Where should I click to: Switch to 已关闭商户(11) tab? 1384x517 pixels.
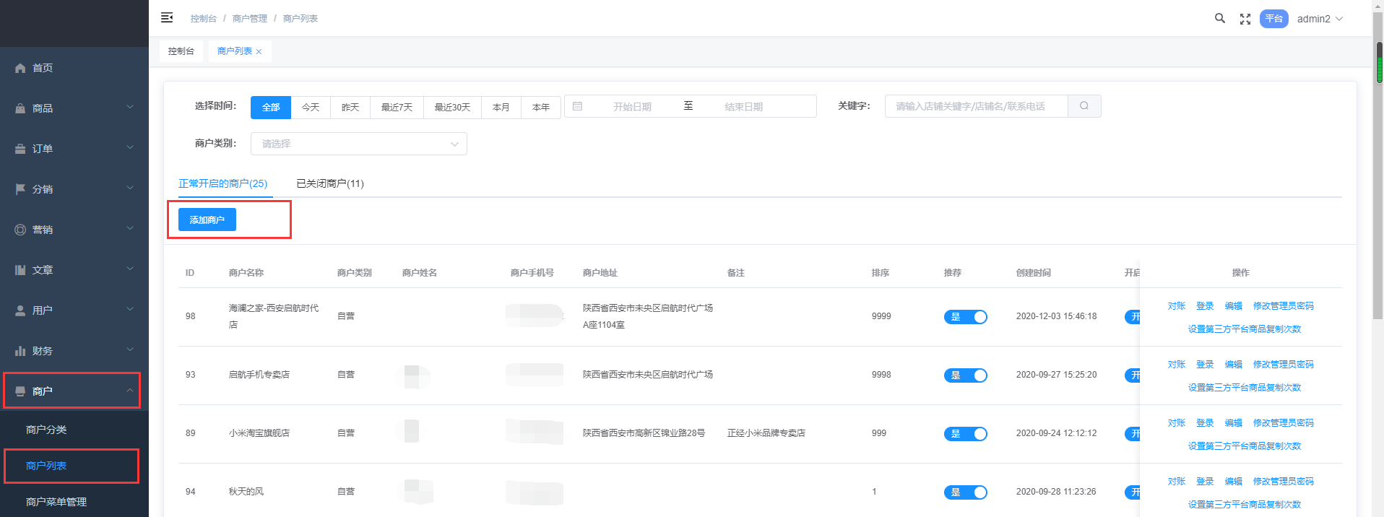pos(330,183)
